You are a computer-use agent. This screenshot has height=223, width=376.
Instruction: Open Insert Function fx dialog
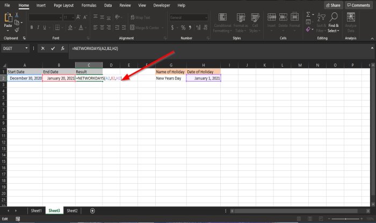pyautogui.click(x=62, y=48)
